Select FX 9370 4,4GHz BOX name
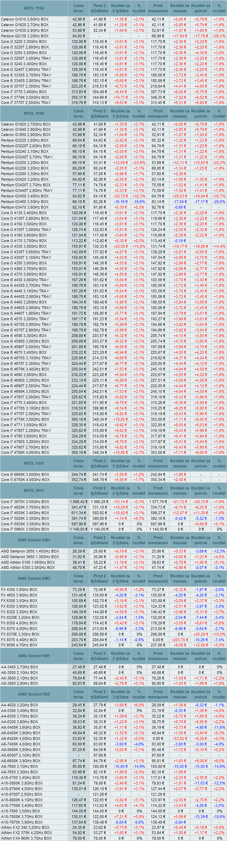 [19, 640]
